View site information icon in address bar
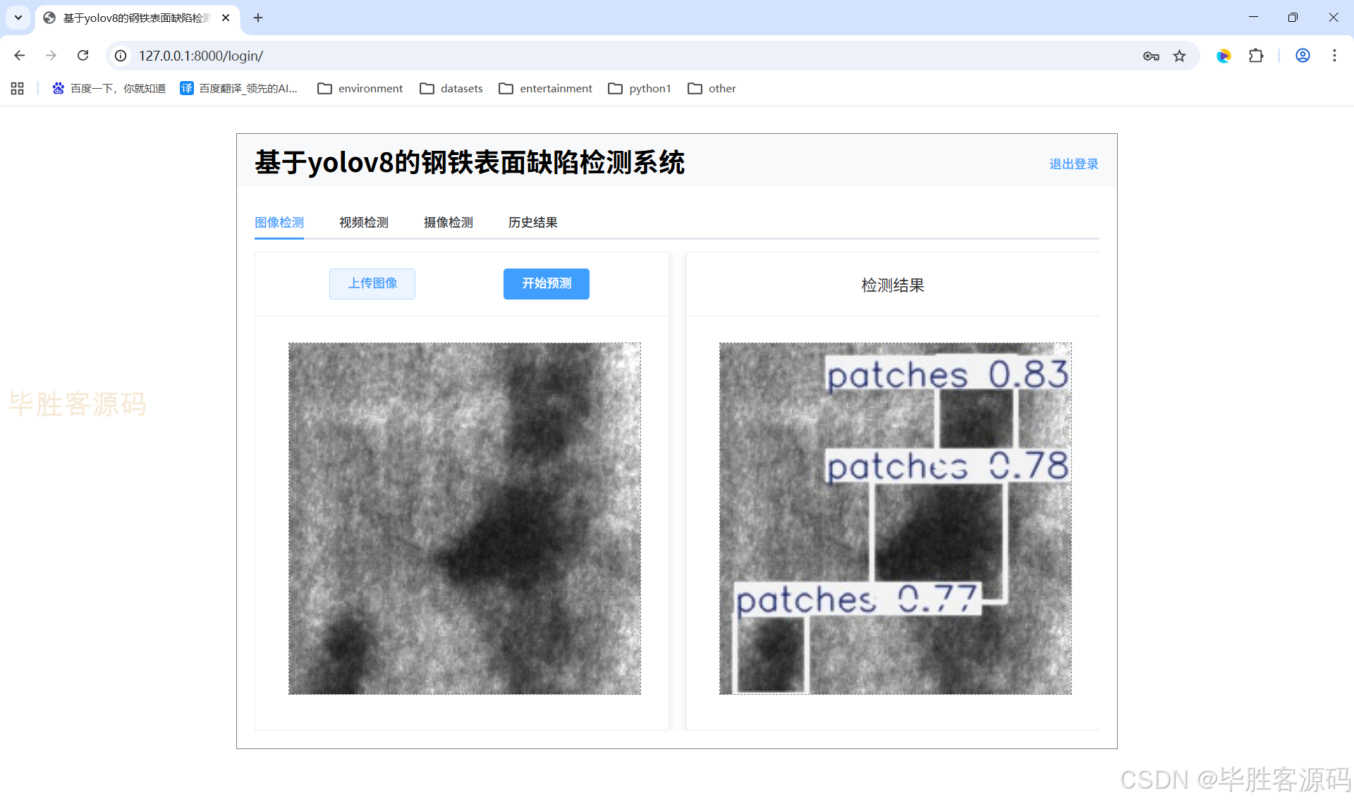This screenshot has width=1354, height=802. [x=121, y=56]
